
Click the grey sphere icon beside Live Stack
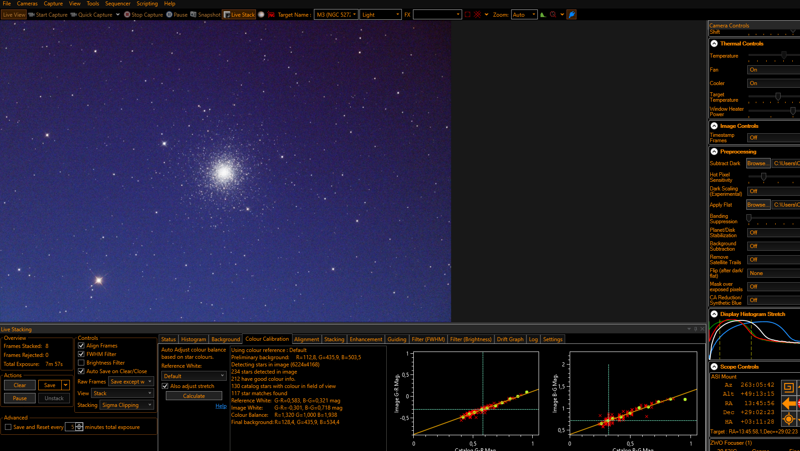pyautogui.click(x=261, y=15)
